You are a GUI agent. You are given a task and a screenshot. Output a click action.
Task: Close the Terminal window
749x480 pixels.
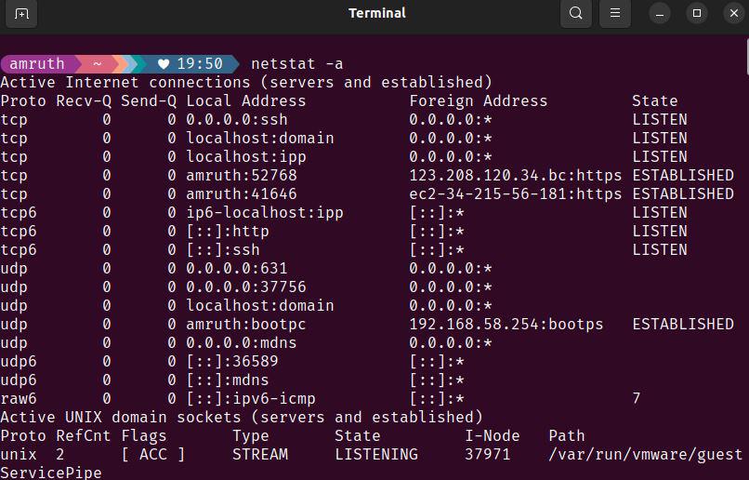[734, 14]
